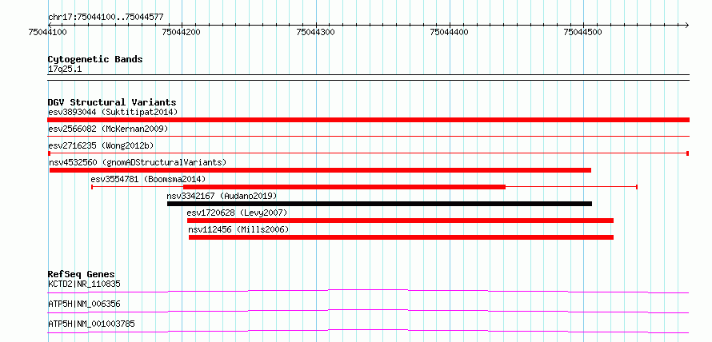
Task: Click the ATP5H|NM_006356 gene label
Action: point(84,304)
